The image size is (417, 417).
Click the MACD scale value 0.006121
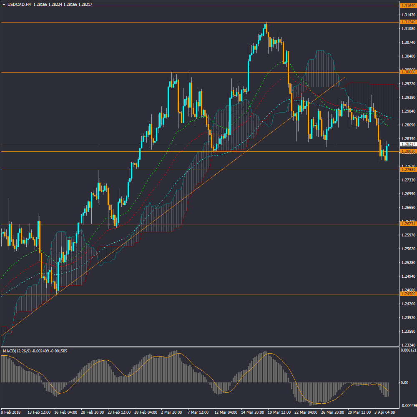click(408, 351)
